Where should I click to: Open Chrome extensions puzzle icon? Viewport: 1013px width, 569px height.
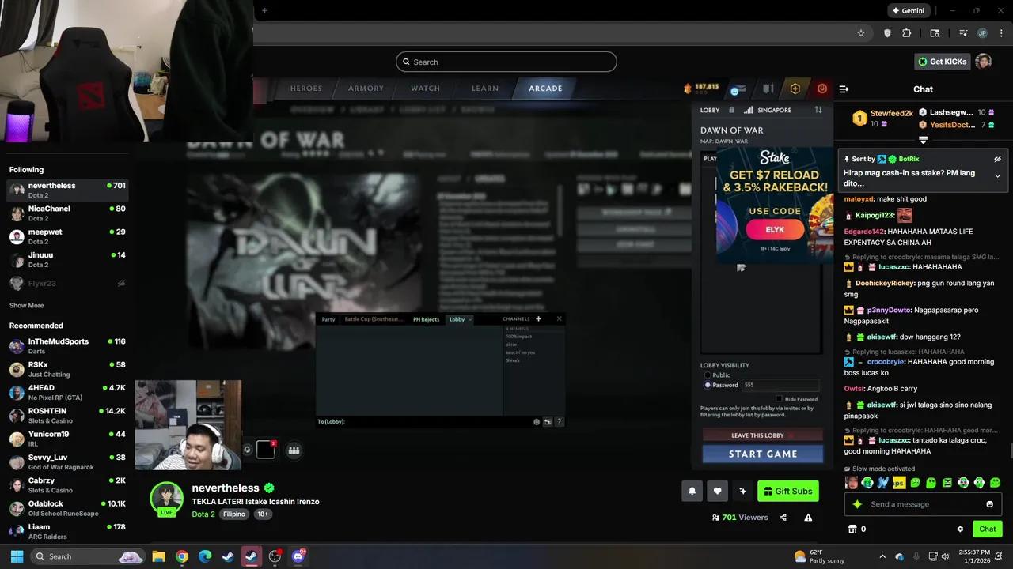(x=907, y=33)
